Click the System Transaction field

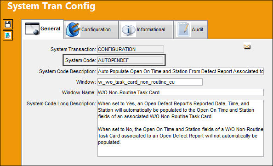[131, 49]
